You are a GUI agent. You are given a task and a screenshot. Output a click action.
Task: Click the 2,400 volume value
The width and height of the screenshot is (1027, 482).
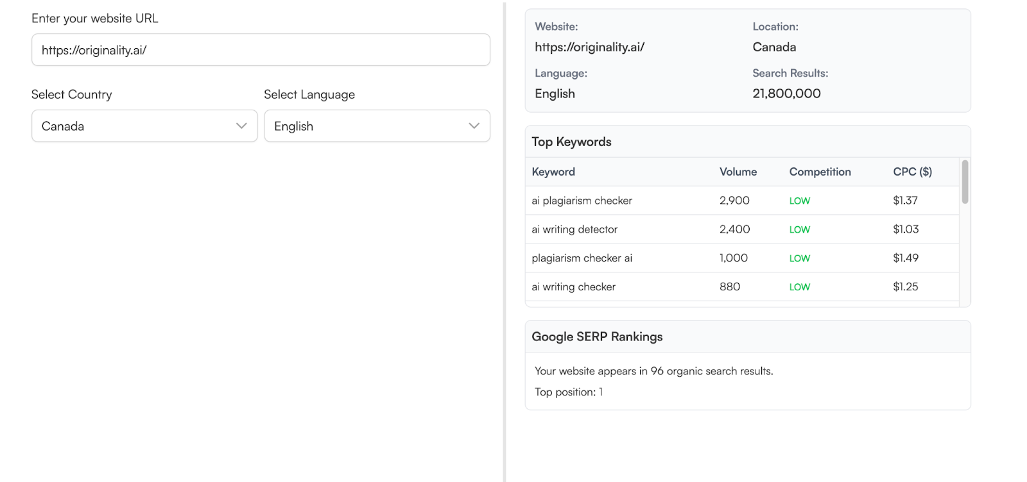734,229
